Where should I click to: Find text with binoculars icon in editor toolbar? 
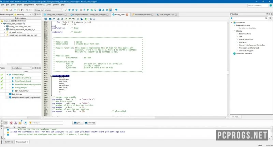(x=50, y=19)
